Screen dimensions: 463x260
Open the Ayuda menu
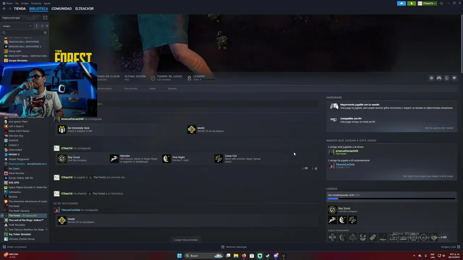coord(47,3)
